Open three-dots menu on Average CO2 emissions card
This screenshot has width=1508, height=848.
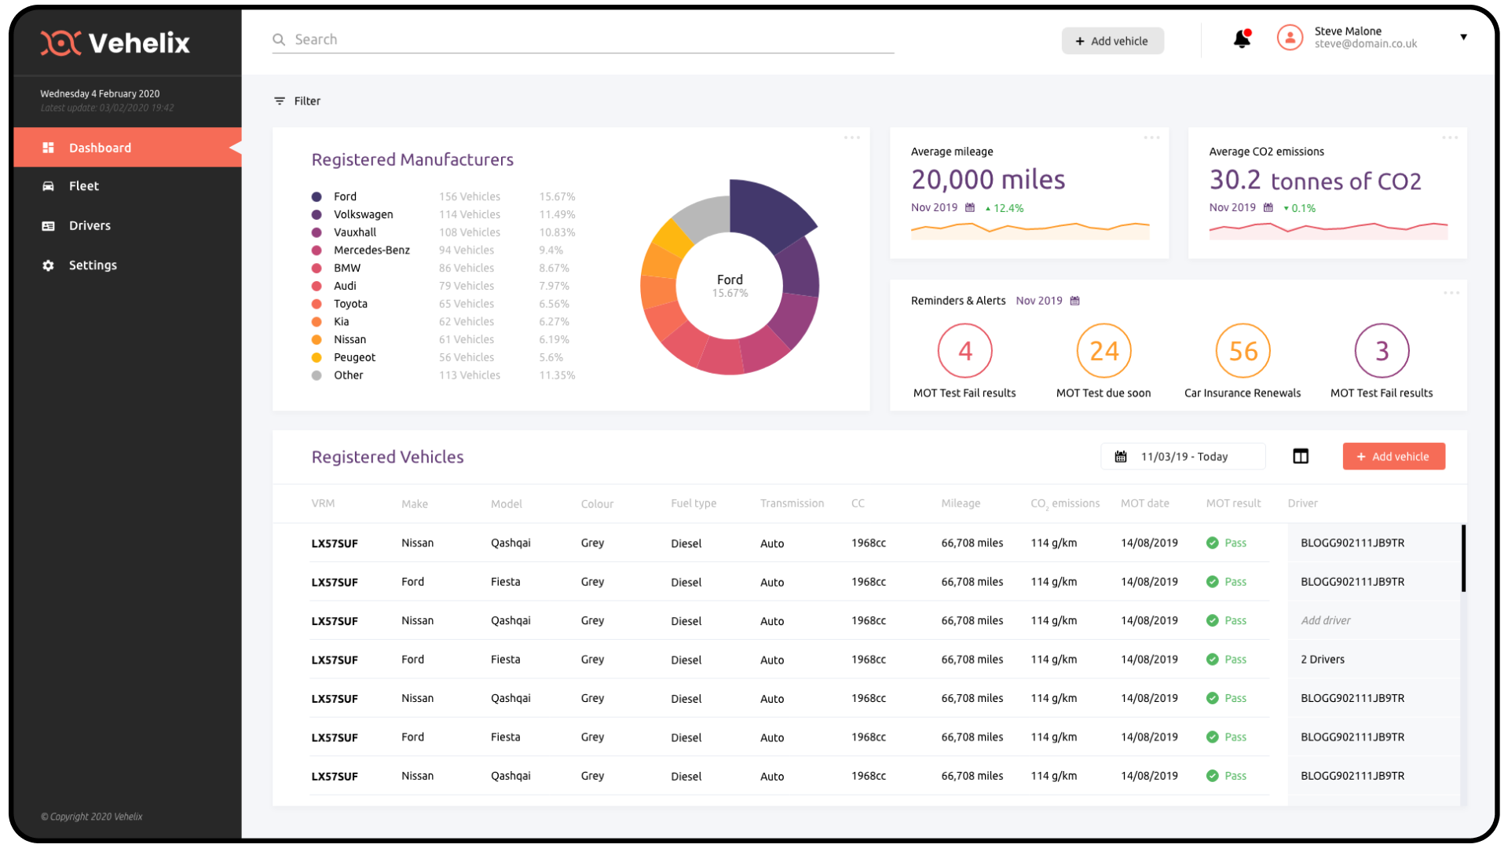point(1449,138)
